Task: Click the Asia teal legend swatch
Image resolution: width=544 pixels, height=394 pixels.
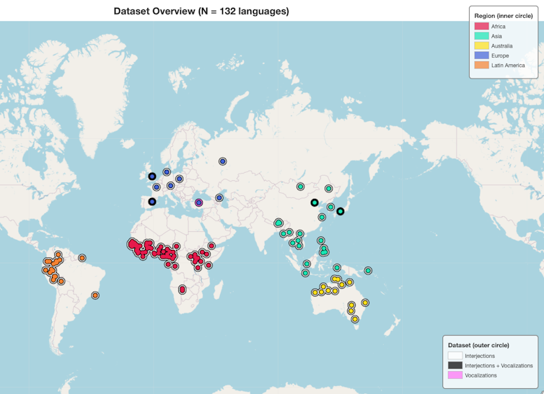Action: tap(481, 36)
